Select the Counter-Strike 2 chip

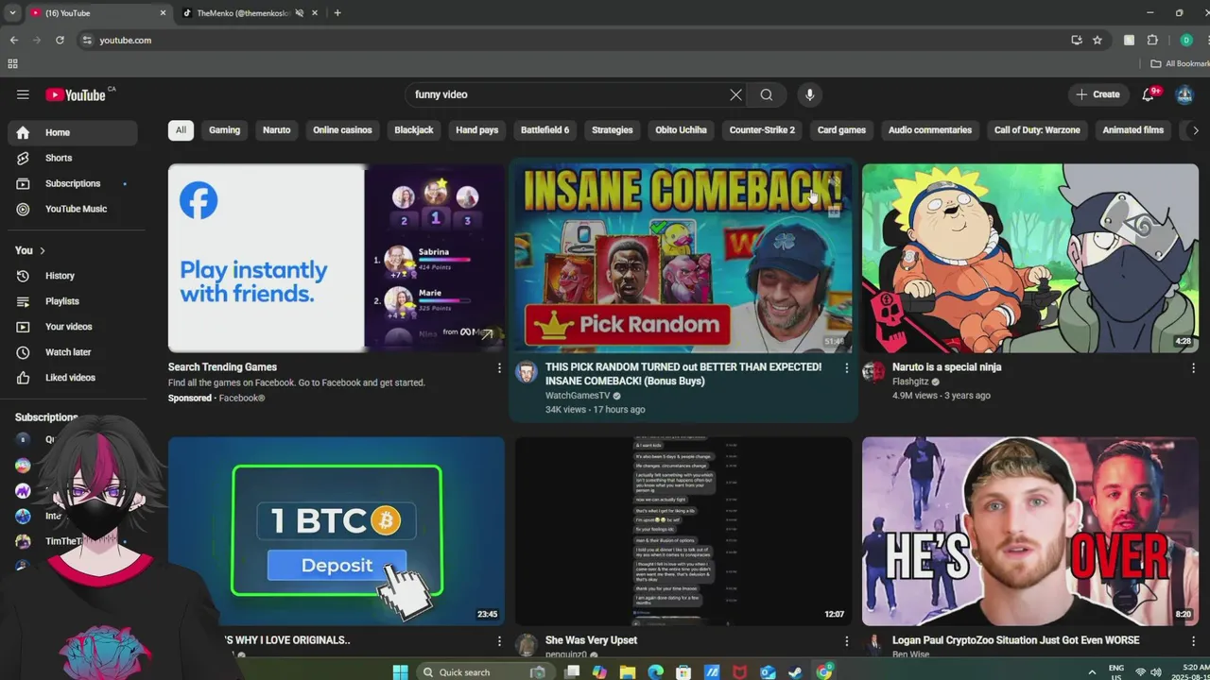click(x=762, y=130)
